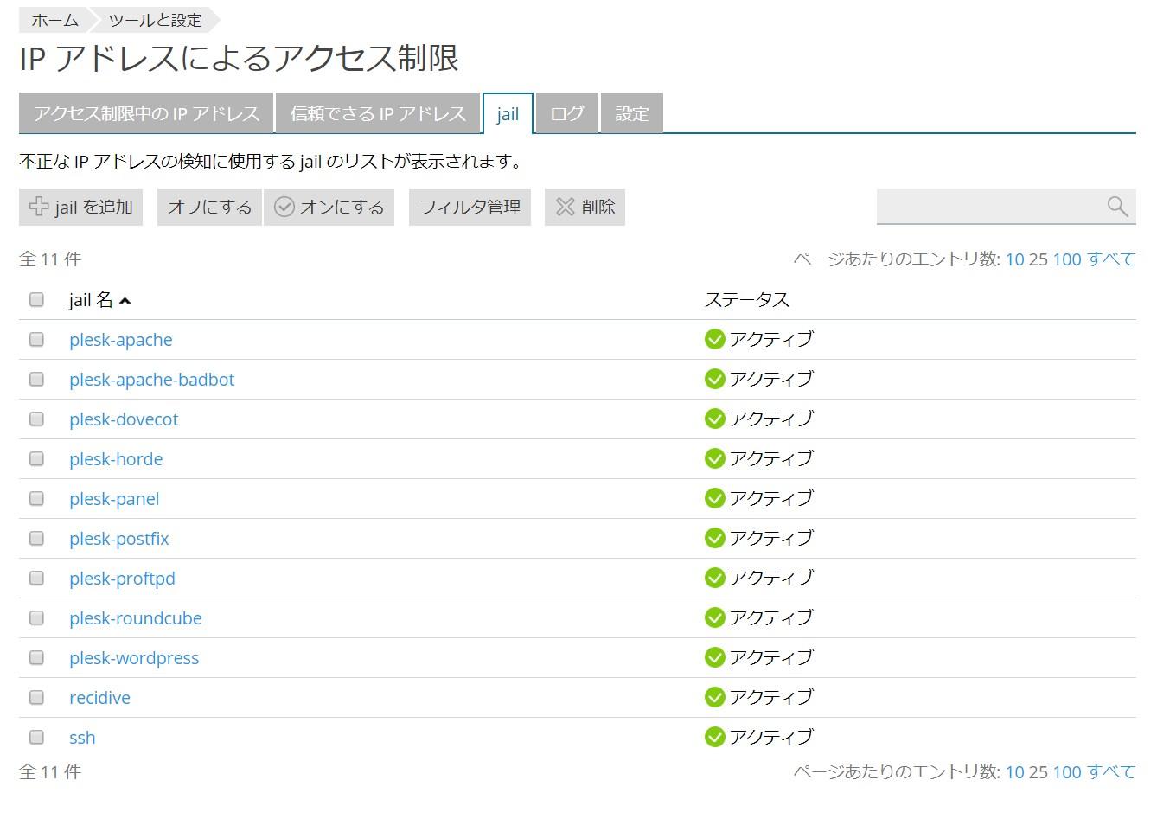Click the green status icon for plesk-dovecot

(715, 419)
